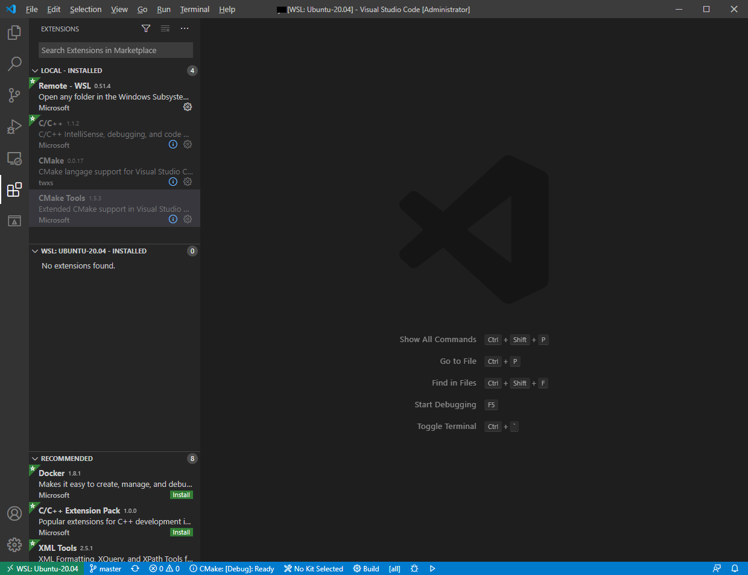This screenshot has height=575, width=748.
Task: Open the Explorer view in activity bar
Action: 14,33
